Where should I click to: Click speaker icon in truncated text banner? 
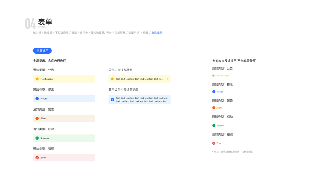[x=112, y=79]
